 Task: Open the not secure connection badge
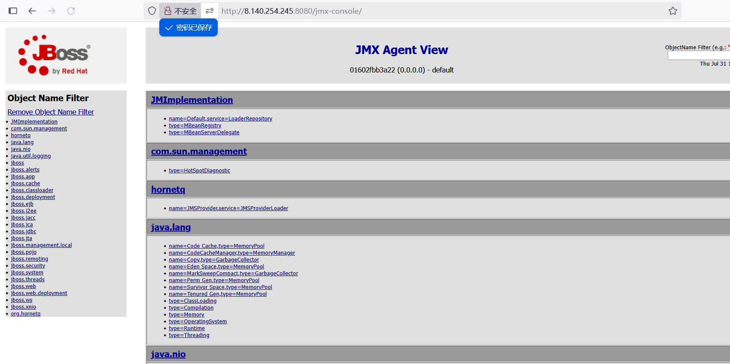coord(180,11)
